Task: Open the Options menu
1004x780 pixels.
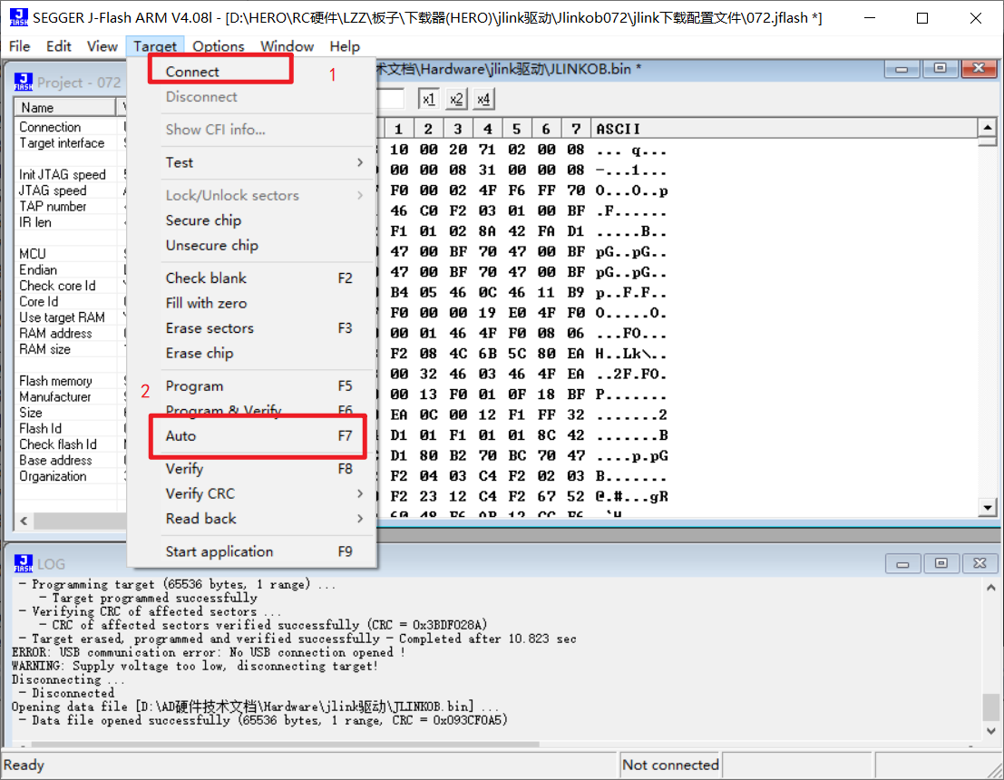Action: pyautogui.click(x=219, y=46)
